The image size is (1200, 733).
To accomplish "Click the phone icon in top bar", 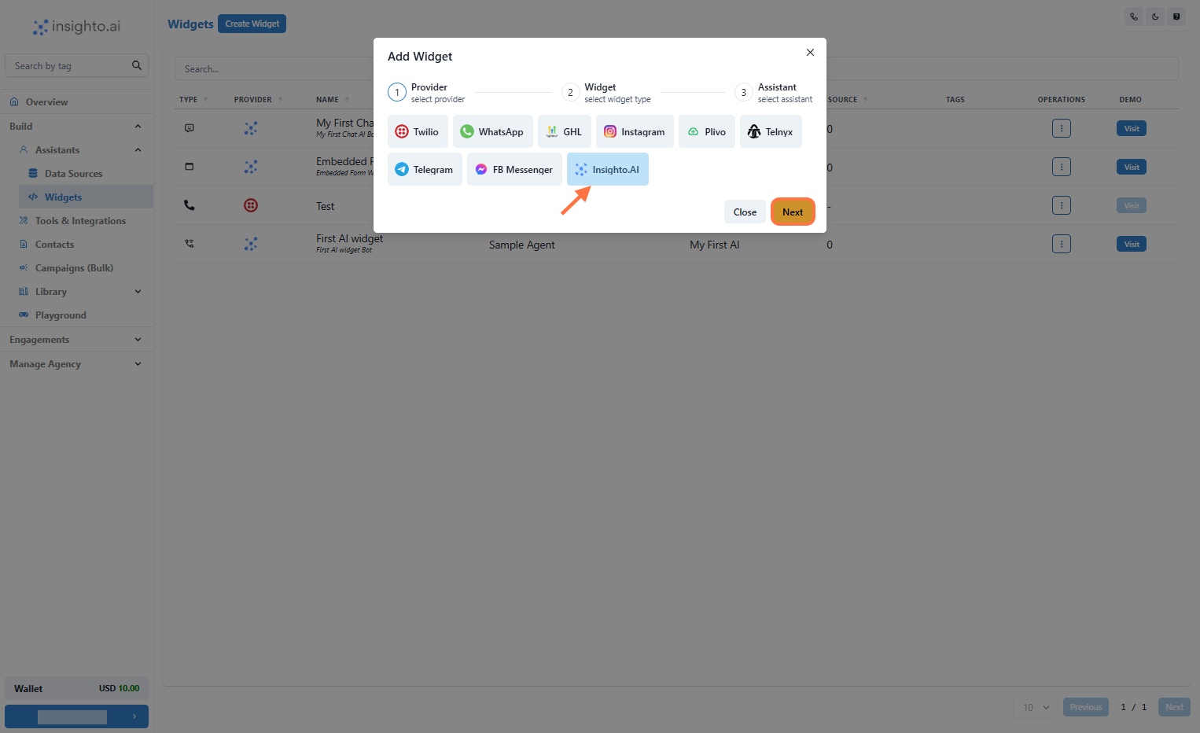I will click(1134, 17).
